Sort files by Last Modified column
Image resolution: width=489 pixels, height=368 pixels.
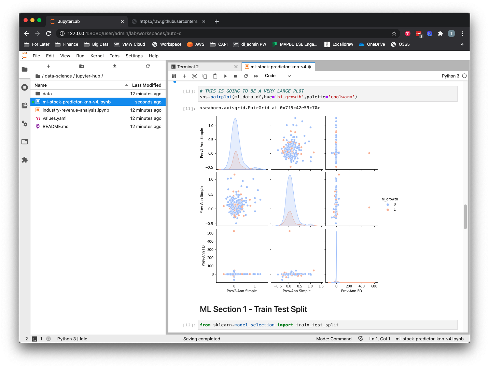146,85
